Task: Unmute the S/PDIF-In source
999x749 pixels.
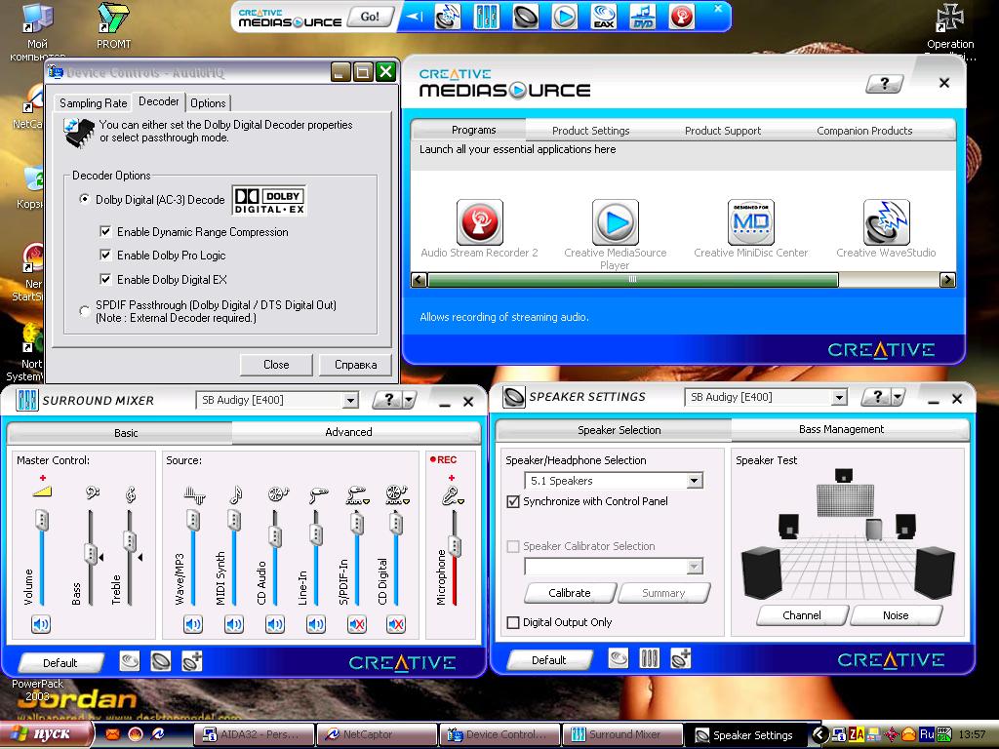Action: click(x=357, y=624)
